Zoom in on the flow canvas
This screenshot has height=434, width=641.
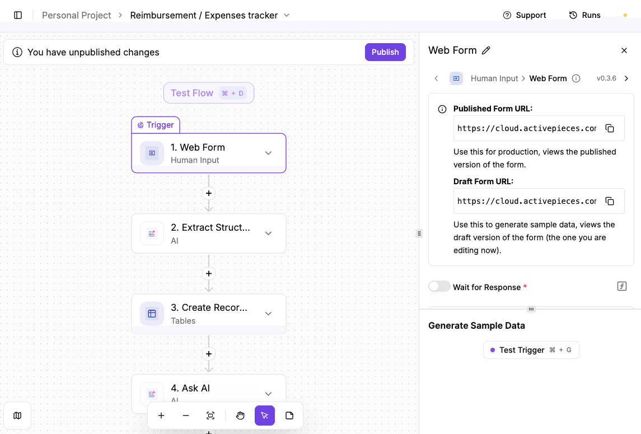[161, 416]
